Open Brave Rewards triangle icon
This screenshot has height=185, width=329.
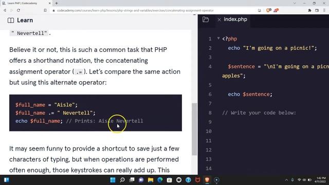tap(276, 10)
